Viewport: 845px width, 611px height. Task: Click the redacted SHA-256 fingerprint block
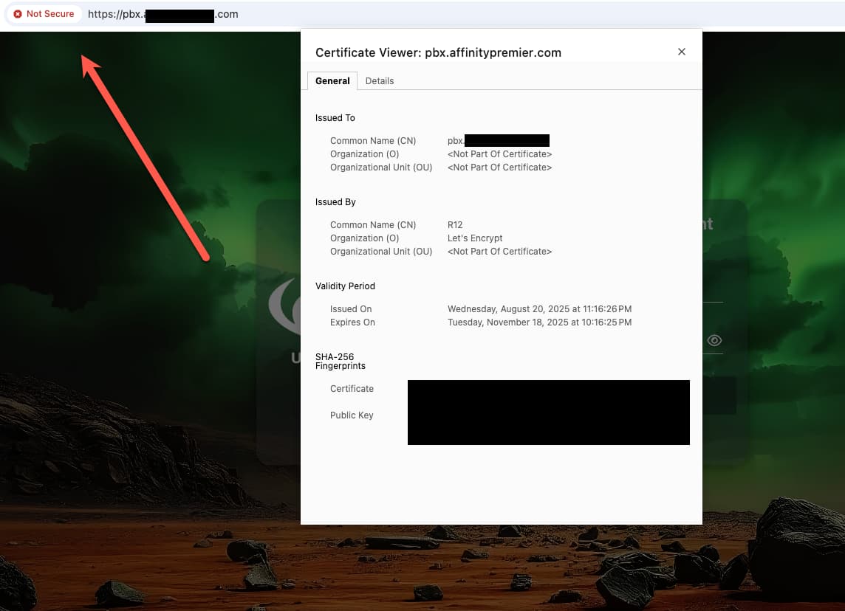click(x=548, y=412)
